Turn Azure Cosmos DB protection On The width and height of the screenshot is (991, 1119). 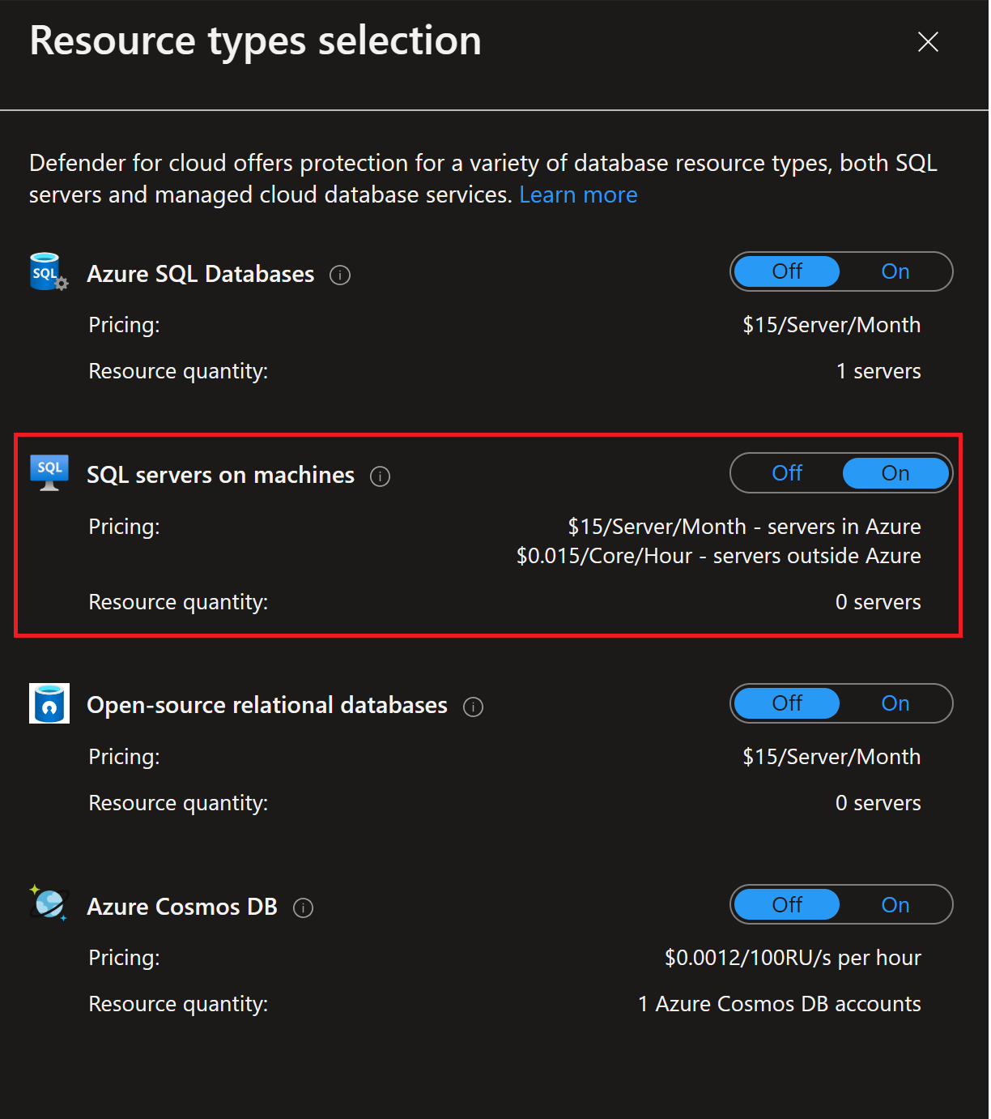click(895, 905)
